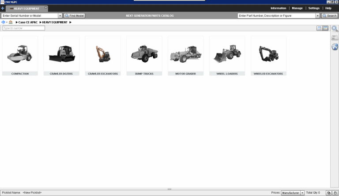Screen dimensions: 339x196
Task: Maximize the picklist panel icon in status bar
Action: click(x=335, y=193)
